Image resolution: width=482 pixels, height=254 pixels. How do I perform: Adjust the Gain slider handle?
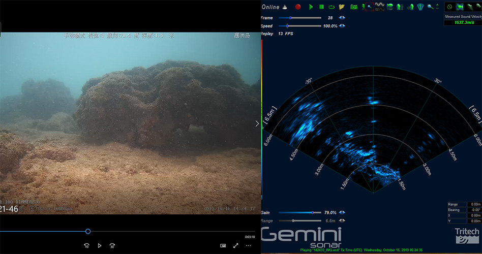[312, 212]
